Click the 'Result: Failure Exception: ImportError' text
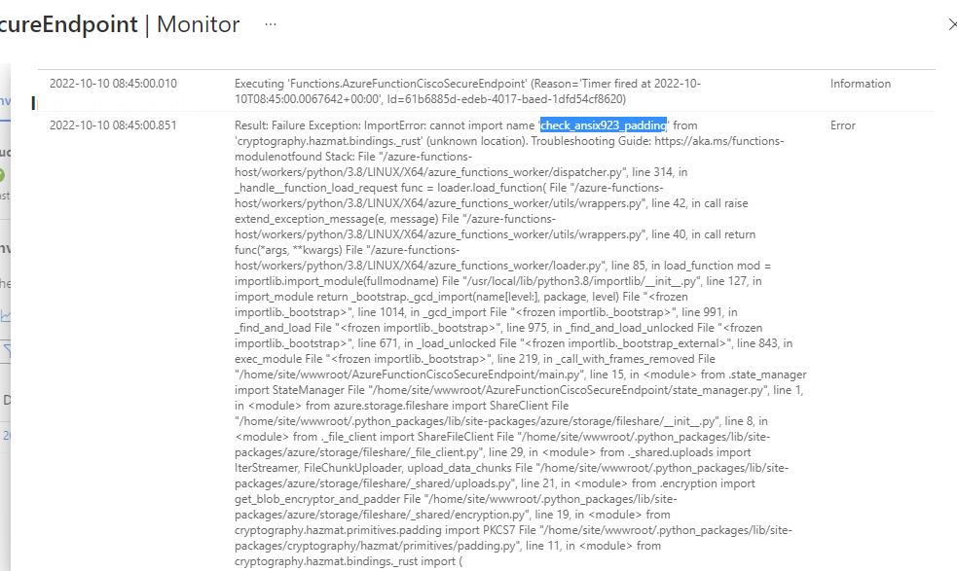Image resolution: width=957 pixels, height=571 pixels. point(328,125)
